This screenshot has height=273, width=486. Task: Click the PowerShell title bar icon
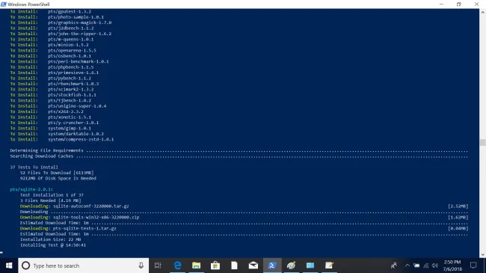coord(4,4)
